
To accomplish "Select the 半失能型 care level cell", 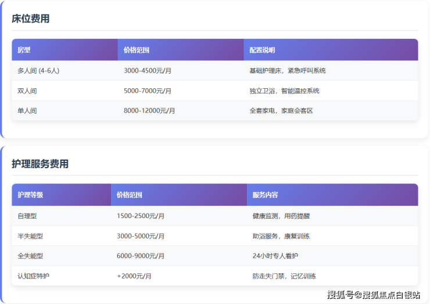I will pyautogui.click(x=30, y=236).
